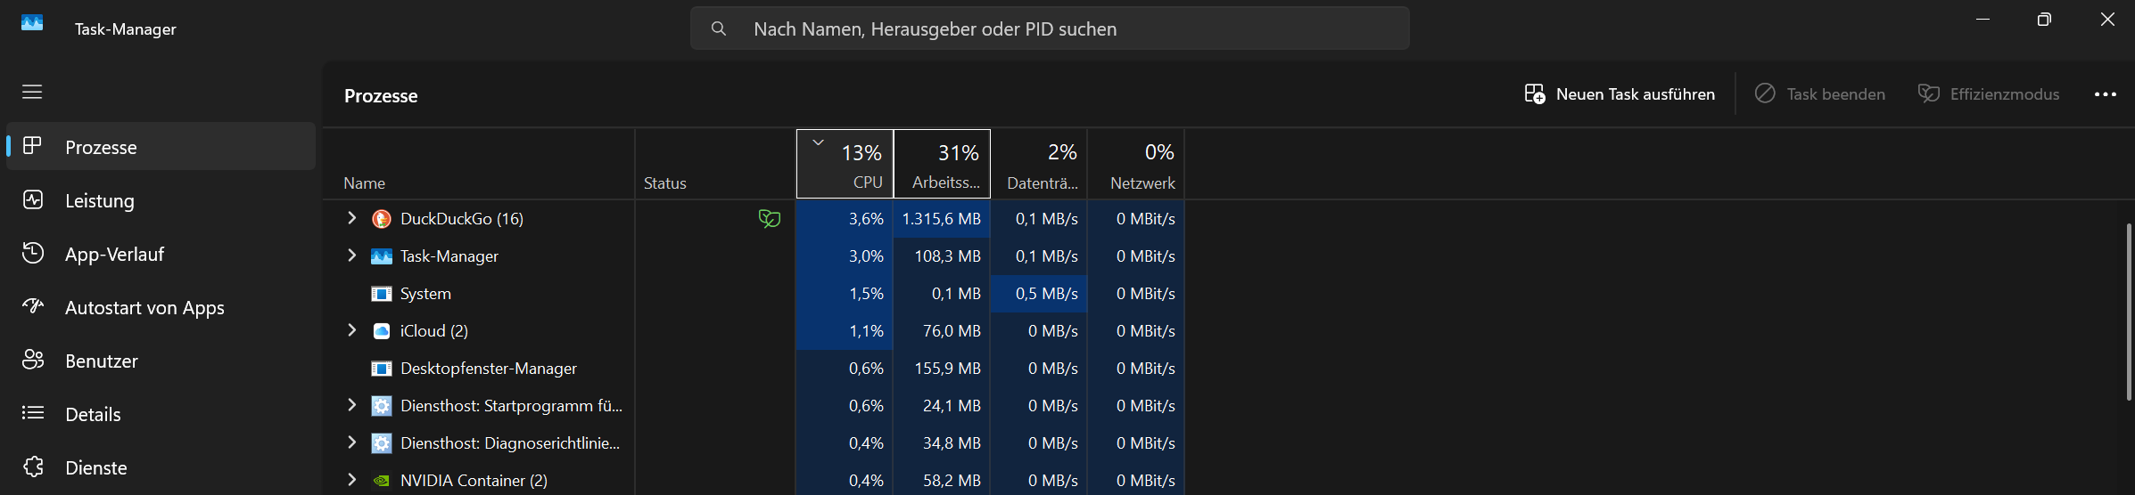2135x495 pixels.
Task: Select the Desktopfenster-Manager process name
Action: (x=489, y=369)
